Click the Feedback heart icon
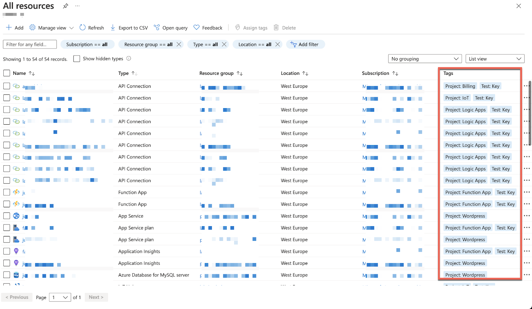 (x=197, y=28)
